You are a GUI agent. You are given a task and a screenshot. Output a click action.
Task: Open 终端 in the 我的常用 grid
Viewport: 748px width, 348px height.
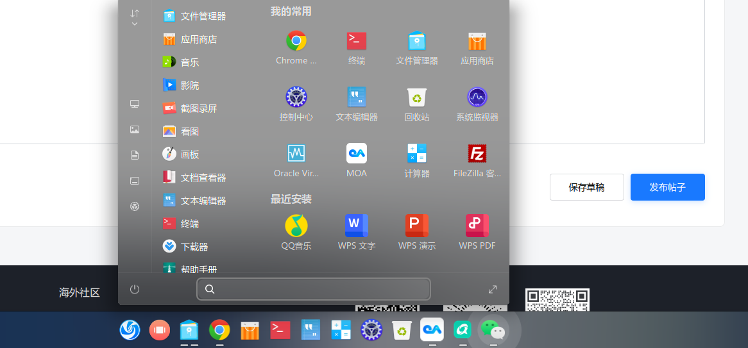[x=356, y=47]
